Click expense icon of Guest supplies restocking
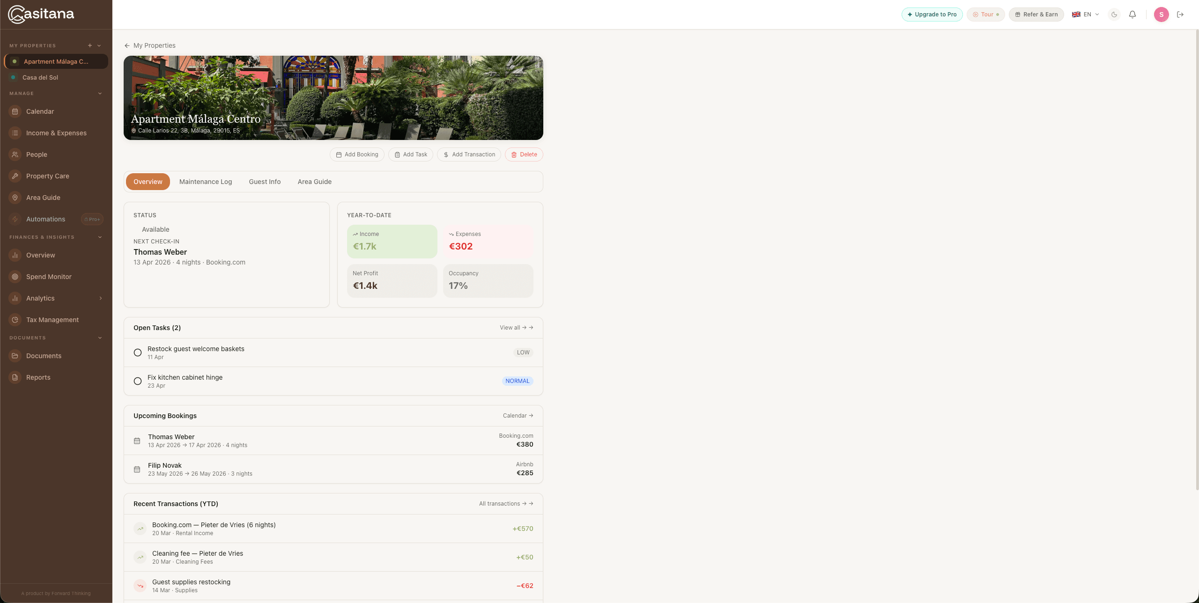The width and height of the screenshot is (1199, 603). point(140,586)
